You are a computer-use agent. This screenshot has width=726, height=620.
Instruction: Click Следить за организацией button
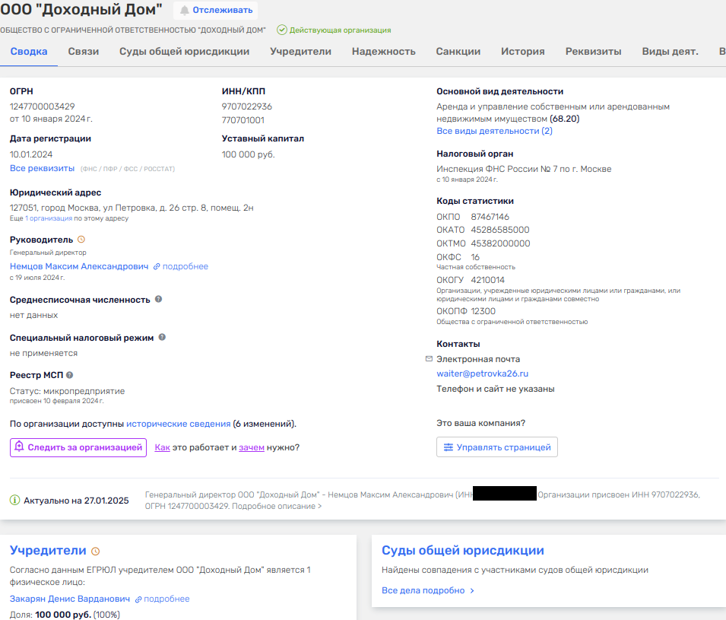[78, 447]
